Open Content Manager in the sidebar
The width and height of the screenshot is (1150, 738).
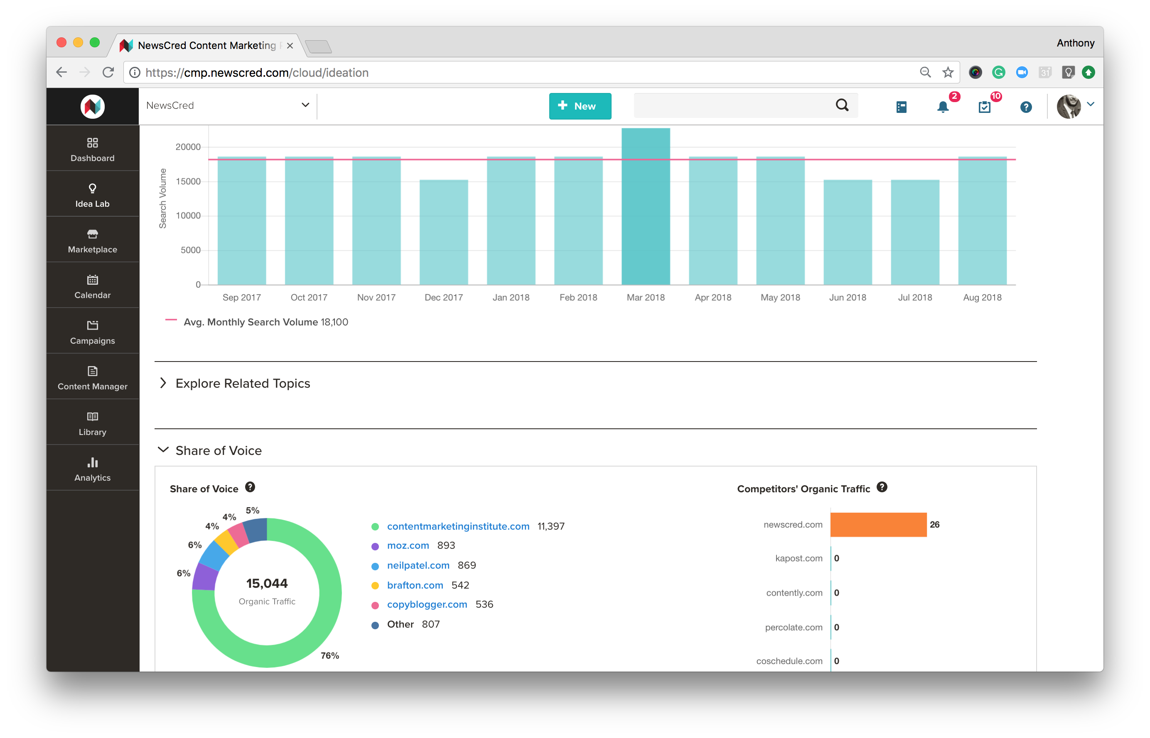(93, 378)
